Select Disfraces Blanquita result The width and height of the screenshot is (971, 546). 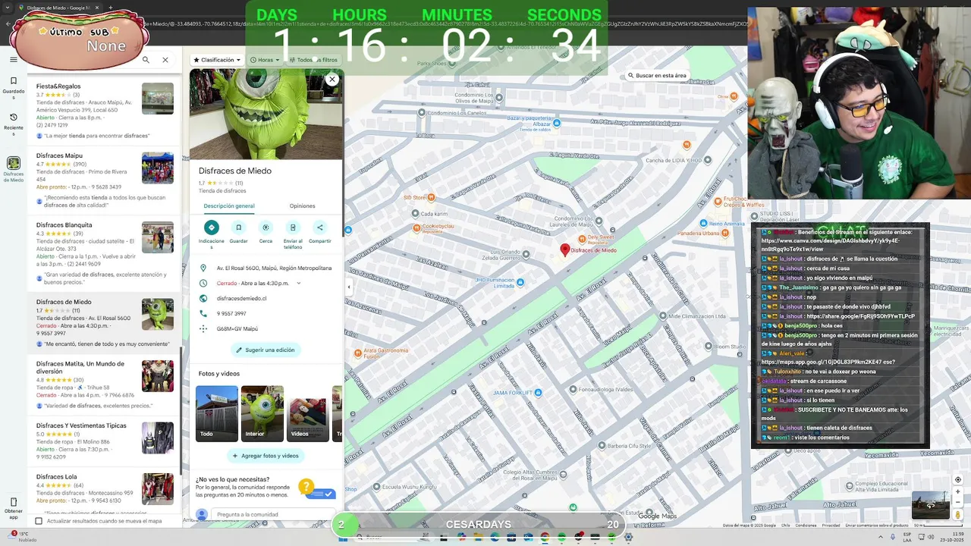tap(104, 254)
